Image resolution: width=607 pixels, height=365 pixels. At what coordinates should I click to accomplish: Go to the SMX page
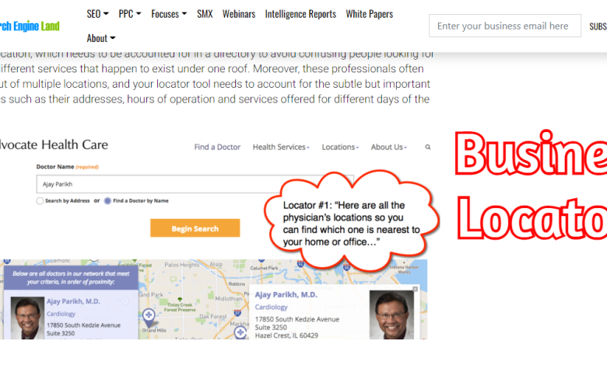(205, 14)
